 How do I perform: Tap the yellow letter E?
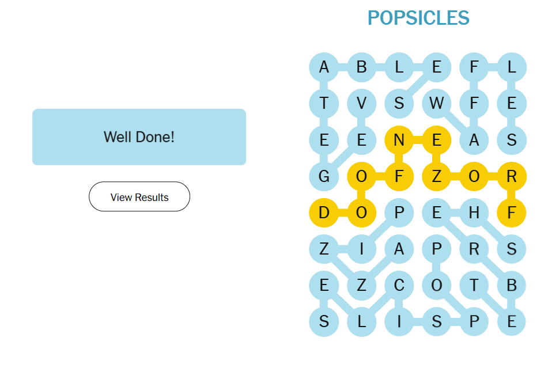pos(437,140)
